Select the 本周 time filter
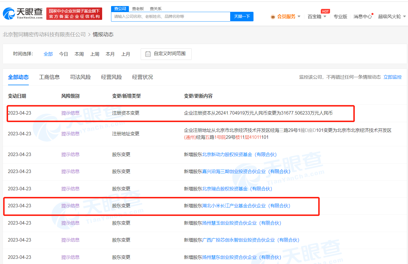The width and height of the screenshot is (408, 264). pyautogui.click(x=79, y=54)
